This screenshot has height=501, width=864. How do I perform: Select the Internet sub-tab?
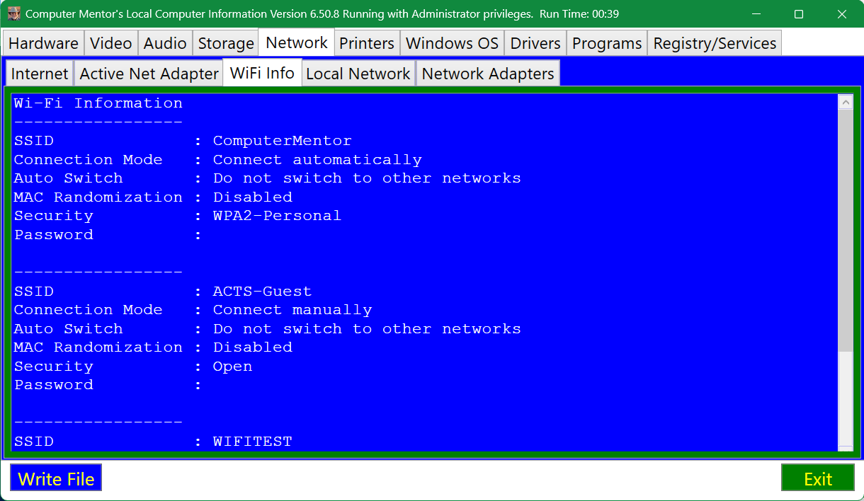(40, 74)
